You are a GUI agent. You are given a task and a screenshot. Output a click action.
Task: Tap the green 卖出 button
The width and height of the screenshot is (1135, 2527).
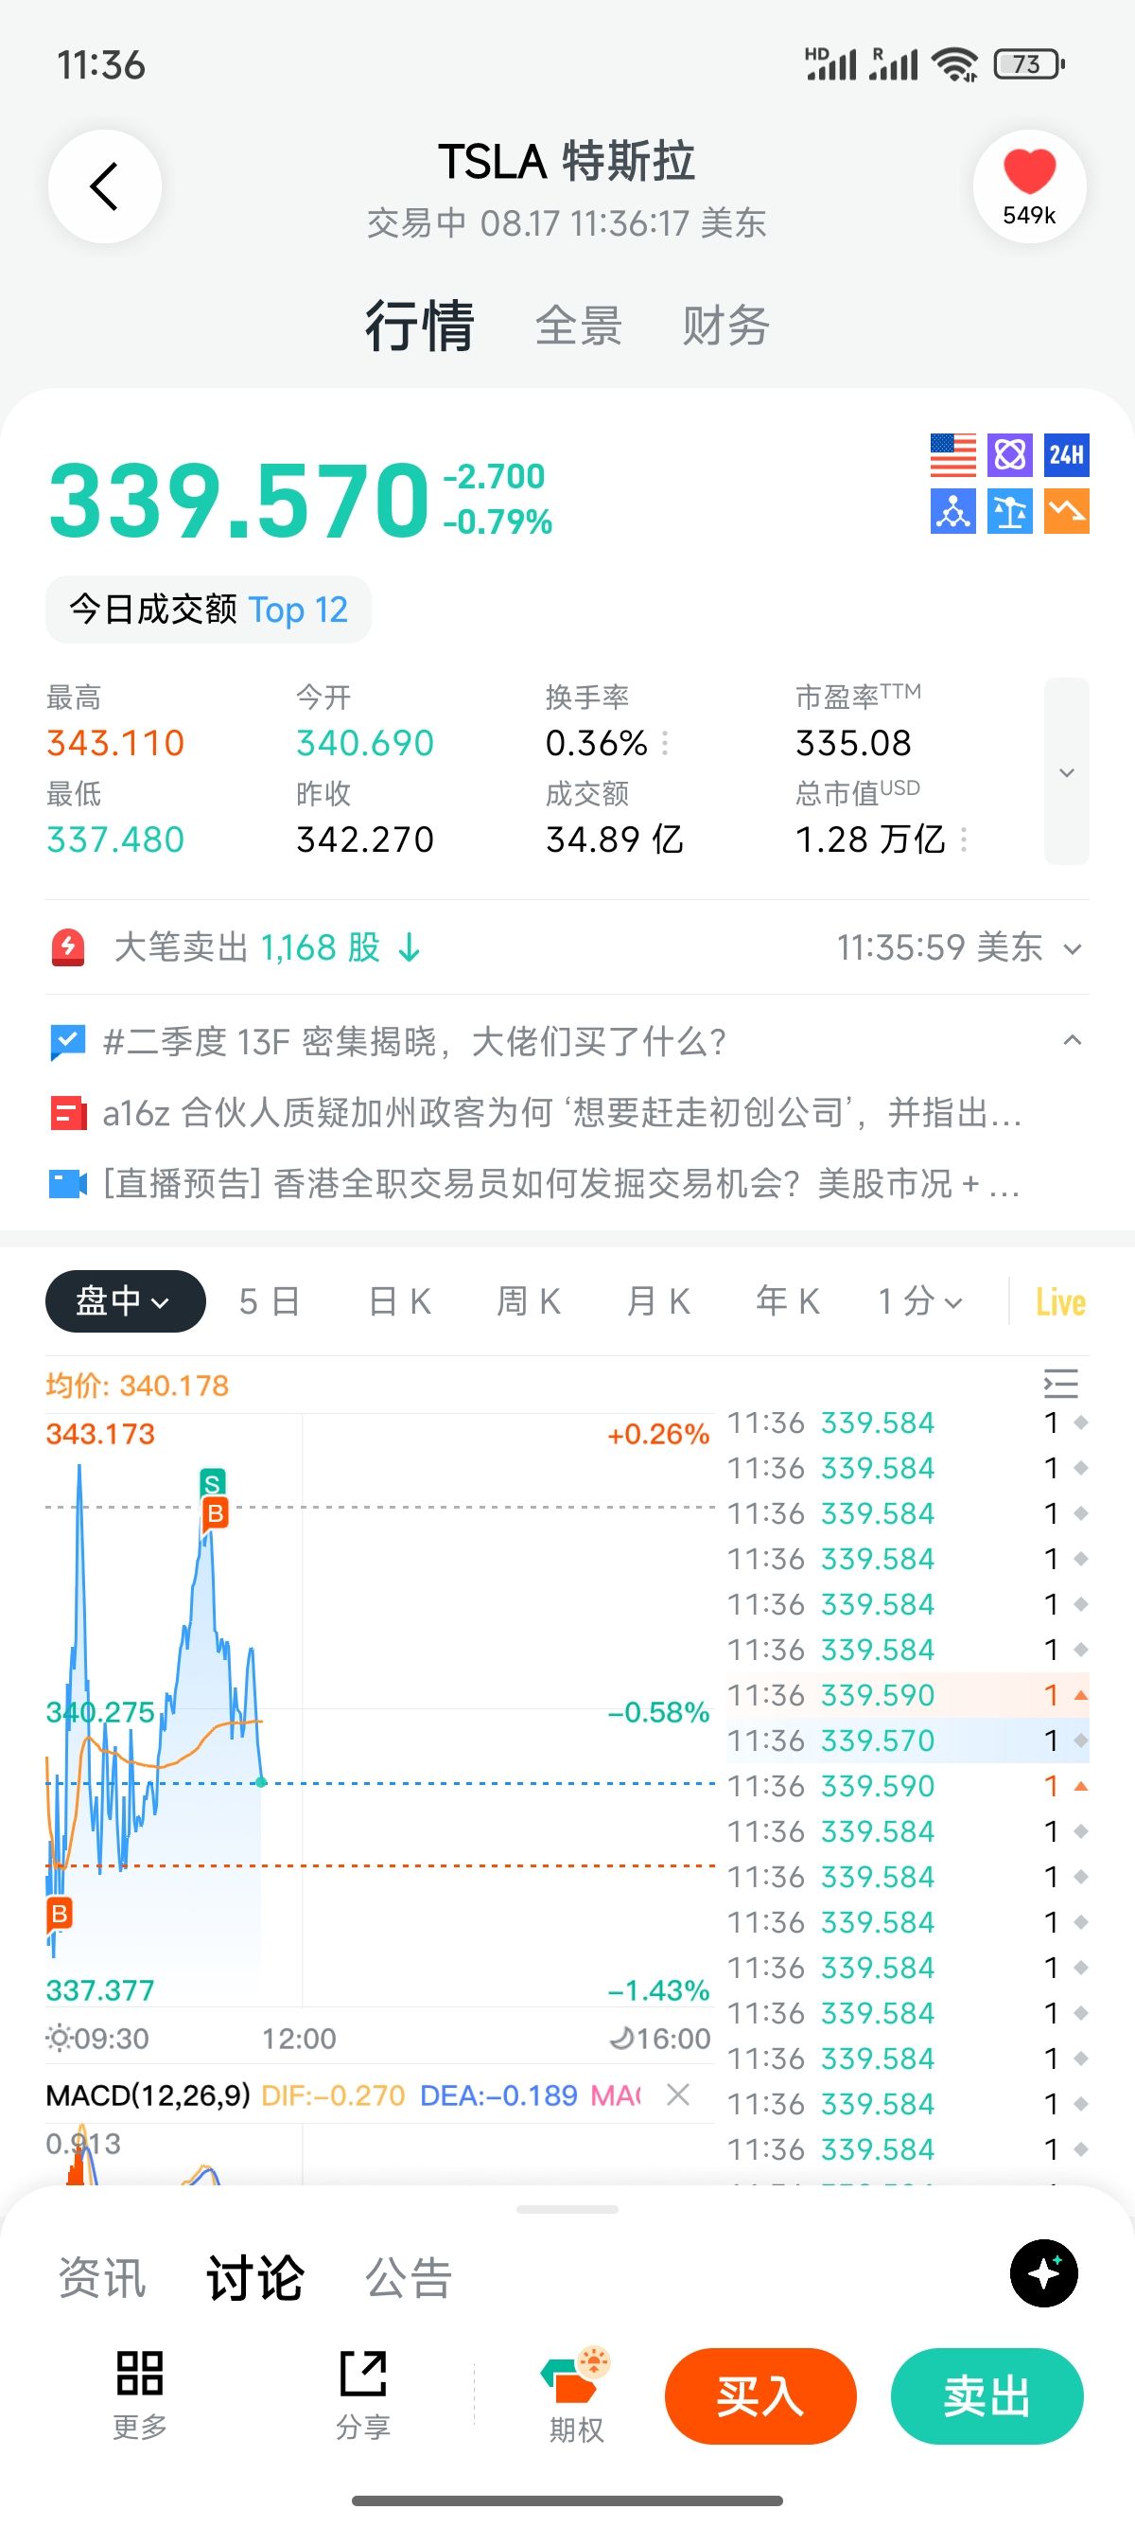987,2396
